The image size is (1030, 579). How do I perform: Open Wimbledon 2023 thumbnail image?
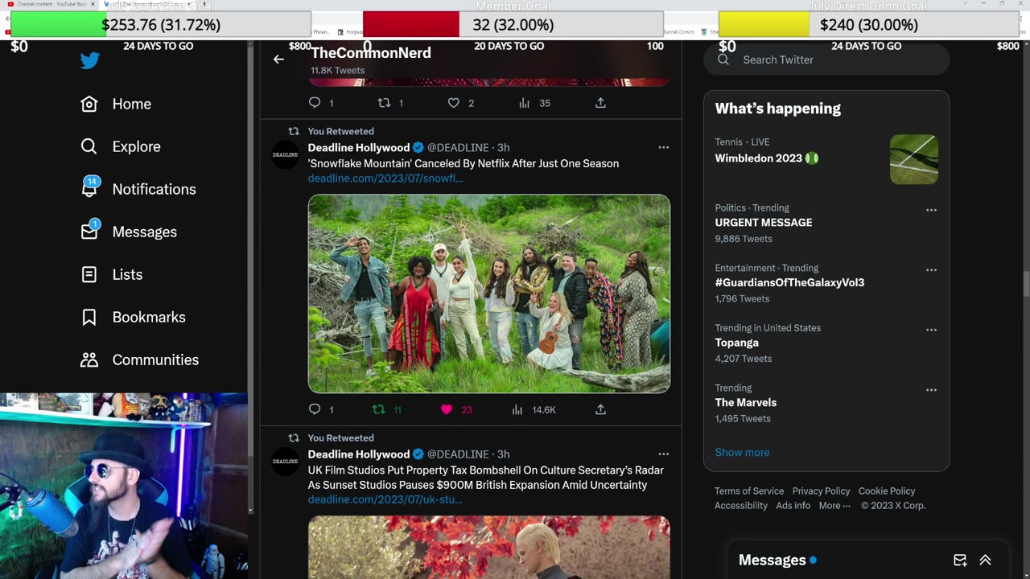point(914,159)
